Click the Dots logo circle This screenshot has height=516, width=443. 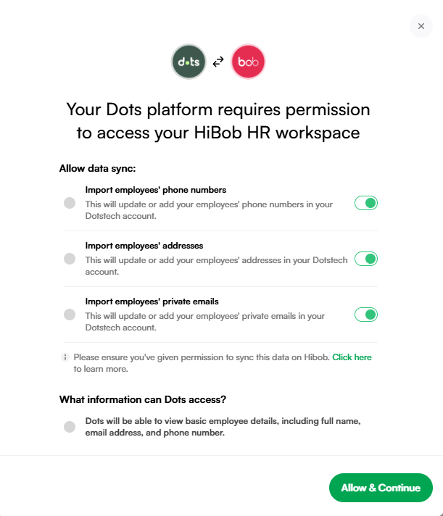point(189,62)
